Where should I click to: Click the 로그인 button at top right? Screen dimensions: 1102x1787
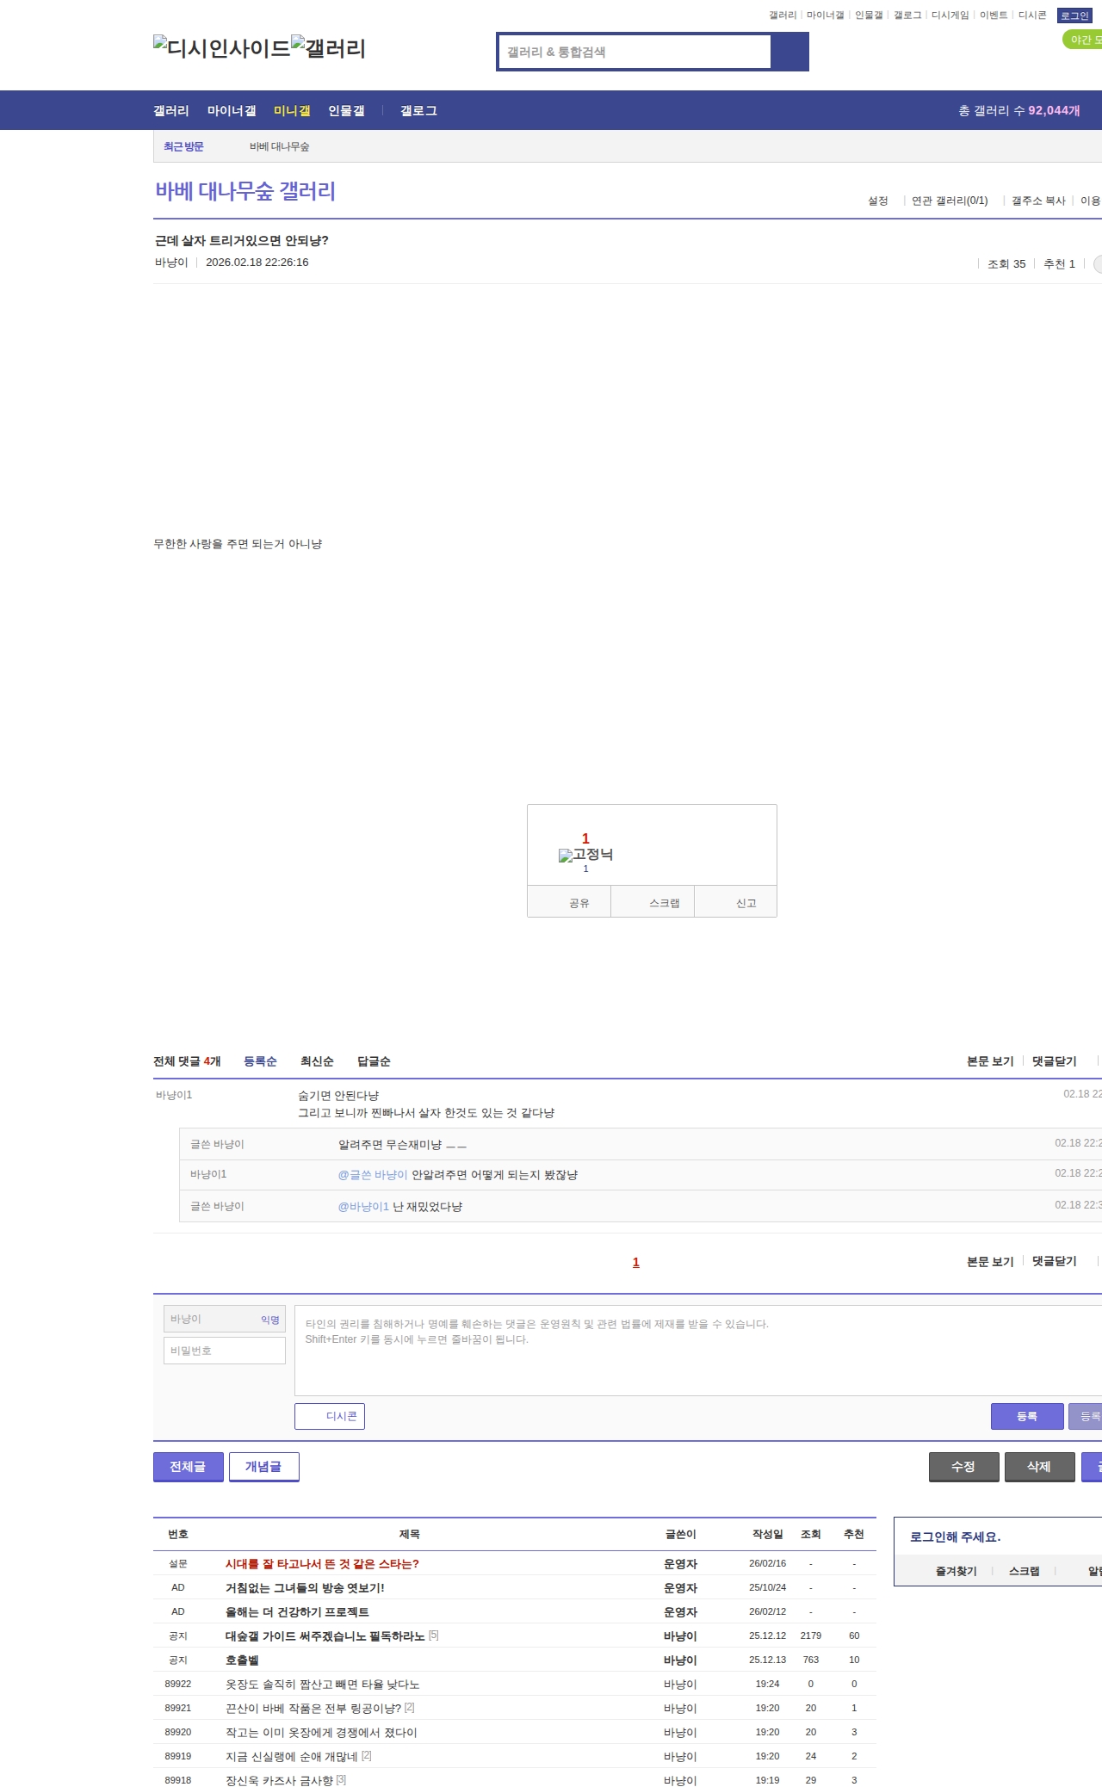pos(1074,15)
